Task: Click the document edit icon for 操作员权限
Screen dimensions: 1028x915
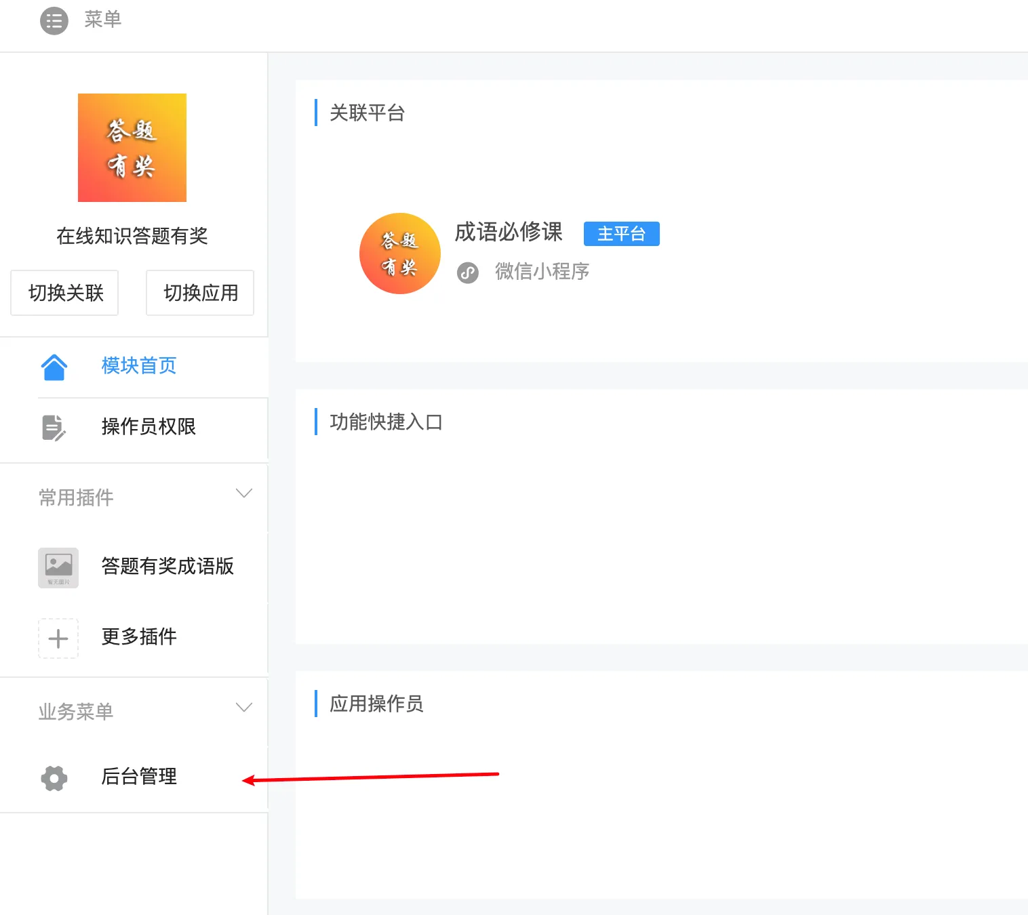Action: point(54,428)
